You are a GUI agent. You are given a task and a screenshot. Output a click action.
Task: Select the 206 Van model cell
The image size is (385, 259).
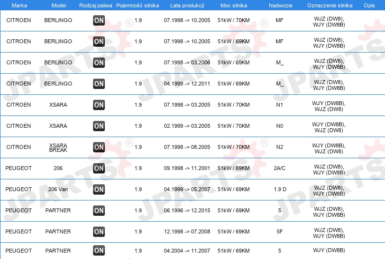(x=58, y=189)
